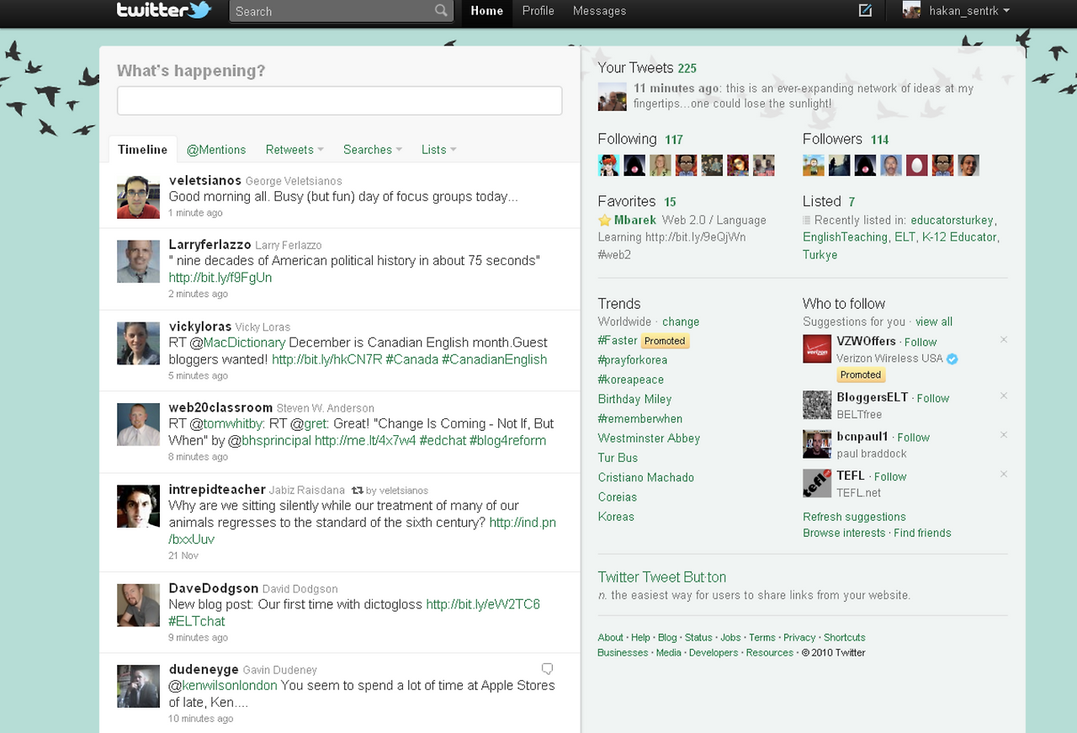This screenshot has width=1077, height=733.
Task: Click your avatar beside Your Tweets
Action: [x=612, y=97]
